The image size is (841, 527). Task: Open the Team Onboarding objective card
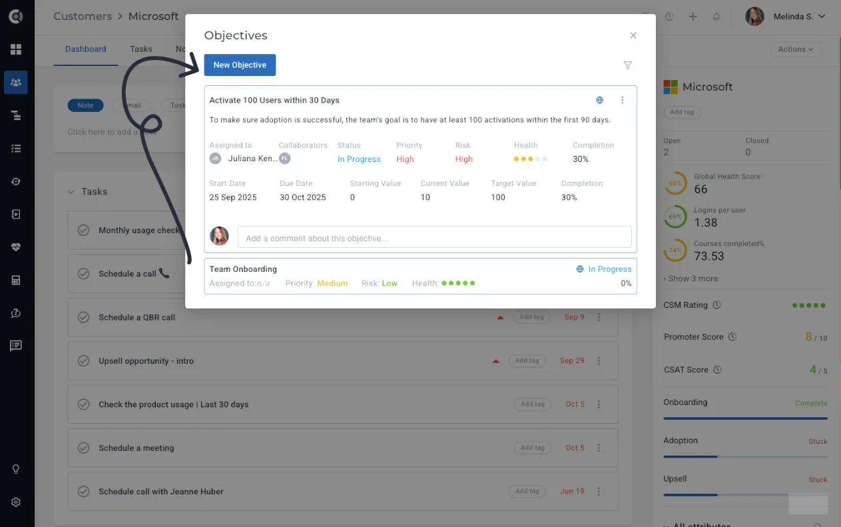[421, 276]
